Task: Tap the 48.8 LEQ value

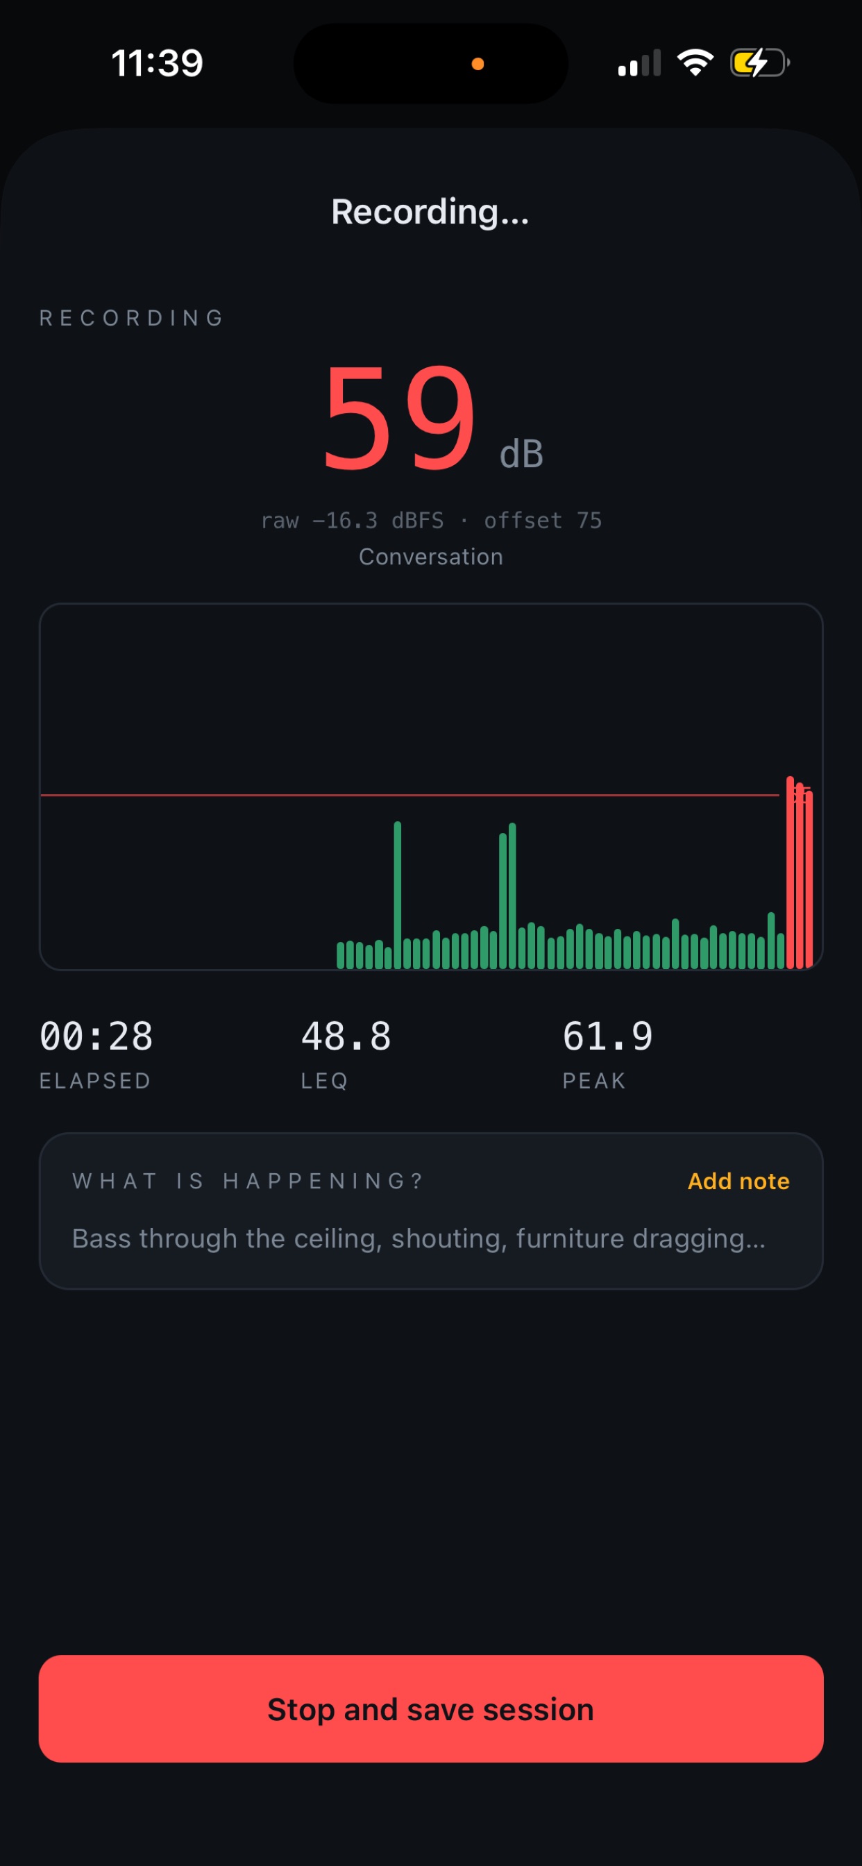Action: tap(346, 1036)
